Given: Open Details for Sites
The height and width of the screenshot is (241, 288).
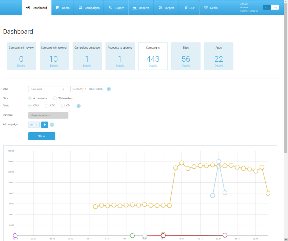Looking at the screenshot, I should 186,66.
